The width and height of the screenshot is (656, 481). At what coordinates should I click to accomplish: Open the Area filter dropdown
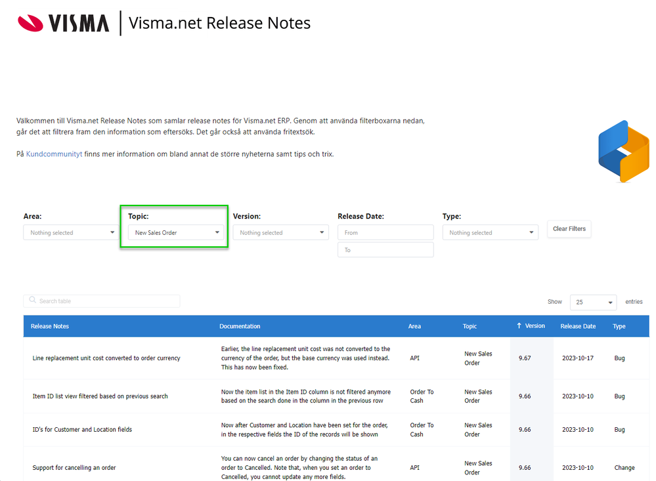click(x=71, y=232)
